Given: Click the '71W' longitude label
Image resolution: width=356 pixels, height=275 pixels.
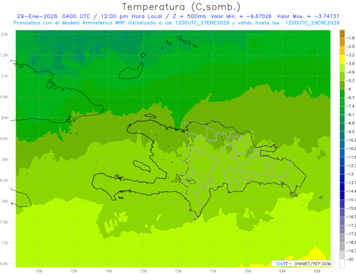Looking at the screenshot, I should 213,271.
